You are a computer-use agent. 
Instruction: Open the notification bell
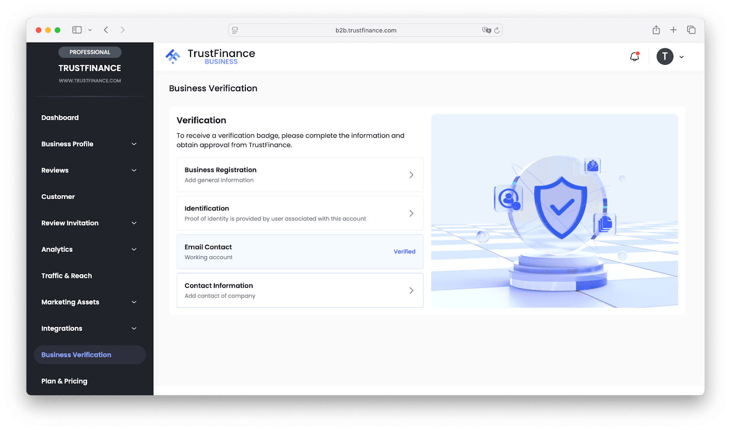pos(635,57)
